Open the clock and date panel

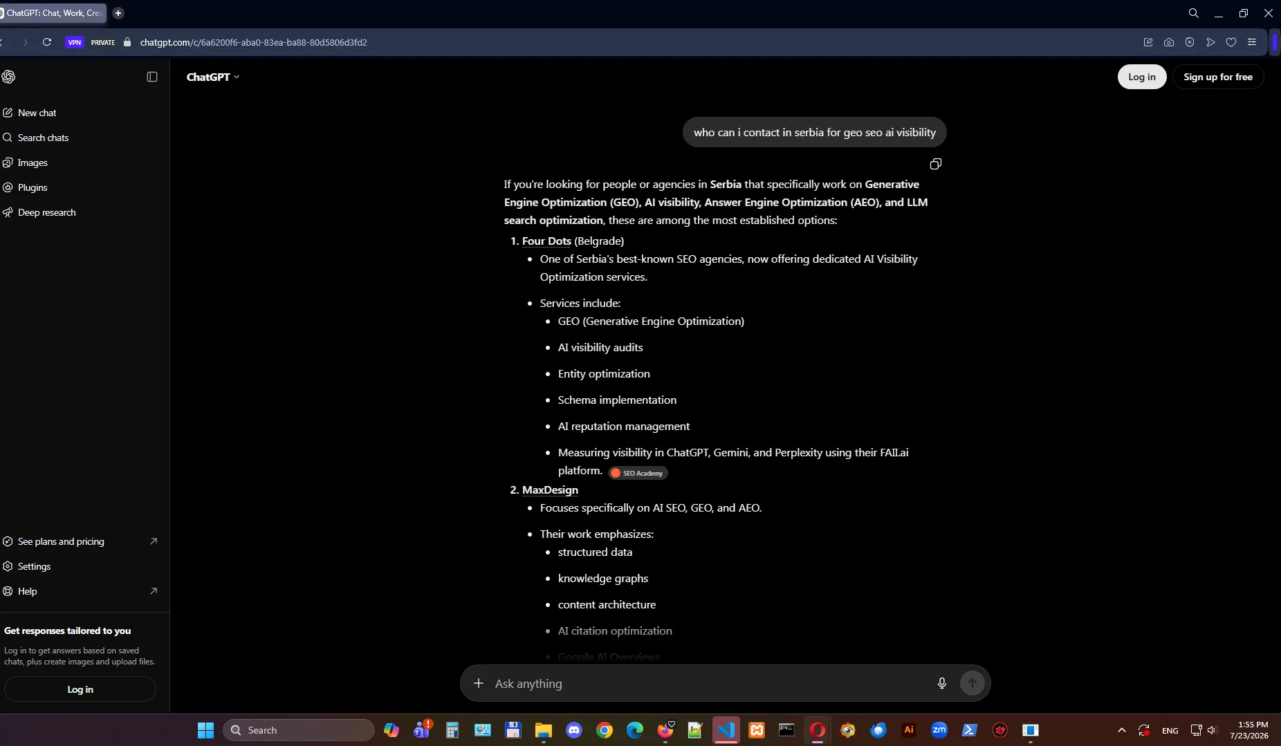1249,730
